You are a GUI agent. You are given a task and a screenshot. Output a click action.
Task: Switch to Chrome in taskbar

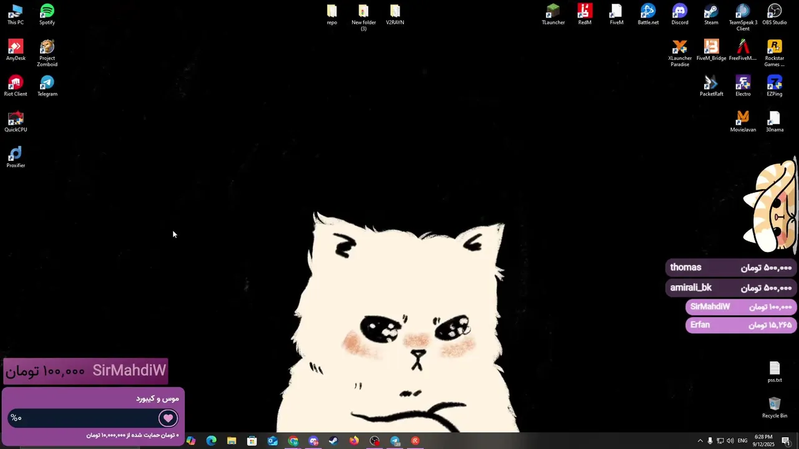(293, 441)
